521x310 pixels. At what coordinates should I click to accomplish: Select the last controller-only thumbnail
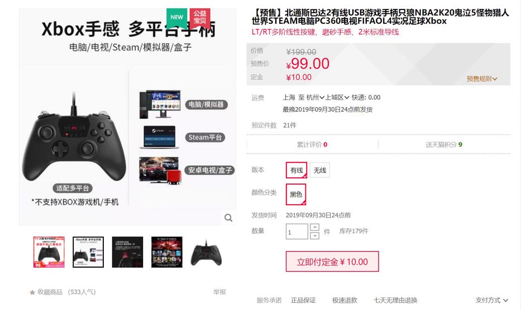[x=206, y=252]
